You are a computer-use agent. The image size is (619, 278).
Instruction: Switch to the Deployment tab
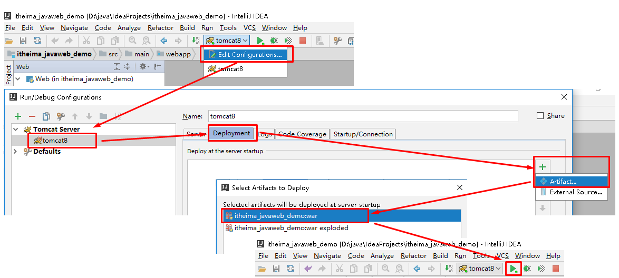(x=231, y=133)
